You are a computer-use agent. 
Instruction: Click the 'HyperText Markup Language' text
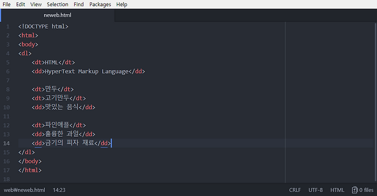86,72
